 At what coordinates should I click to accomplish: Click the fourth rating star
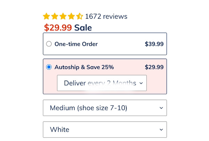pos(71,16)
